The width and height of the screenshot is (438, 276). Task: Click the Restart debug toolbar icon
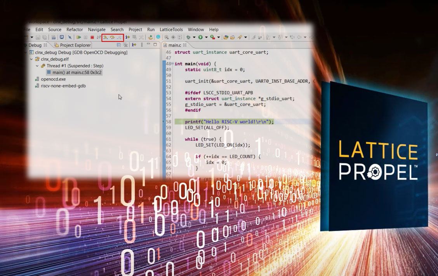click(x=151, y=37)
